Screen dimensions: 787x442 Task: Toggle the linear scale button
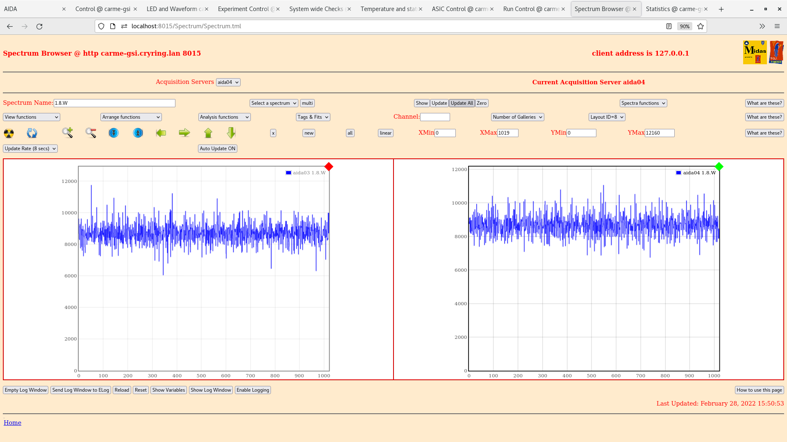(386, 133)
